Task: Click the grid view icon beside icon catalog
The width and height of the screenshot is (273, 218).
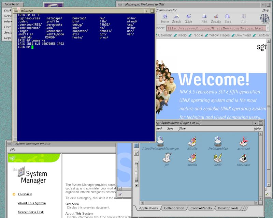Action: pyautogui.click(x=136, y=145)
